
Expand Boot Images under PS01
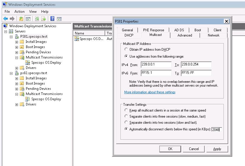pyautogui.click(x=17, y=47)
